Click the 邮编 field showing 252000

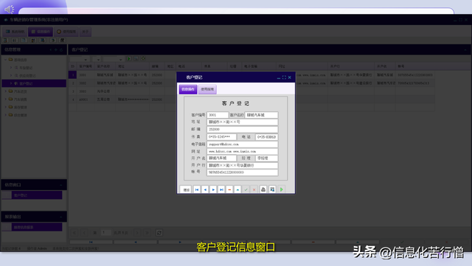point(243,130)
